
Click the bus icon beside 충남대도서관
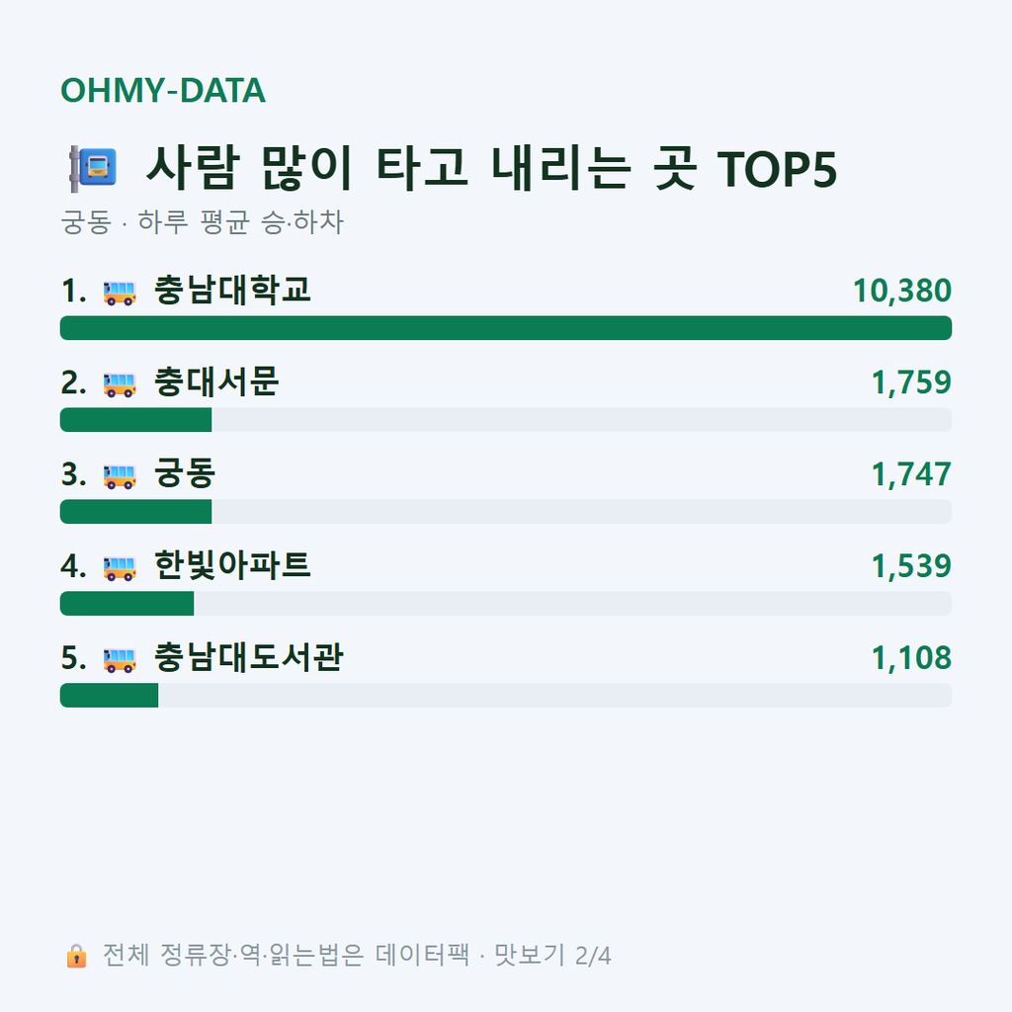pyautogui.click(x=120, y=659)
